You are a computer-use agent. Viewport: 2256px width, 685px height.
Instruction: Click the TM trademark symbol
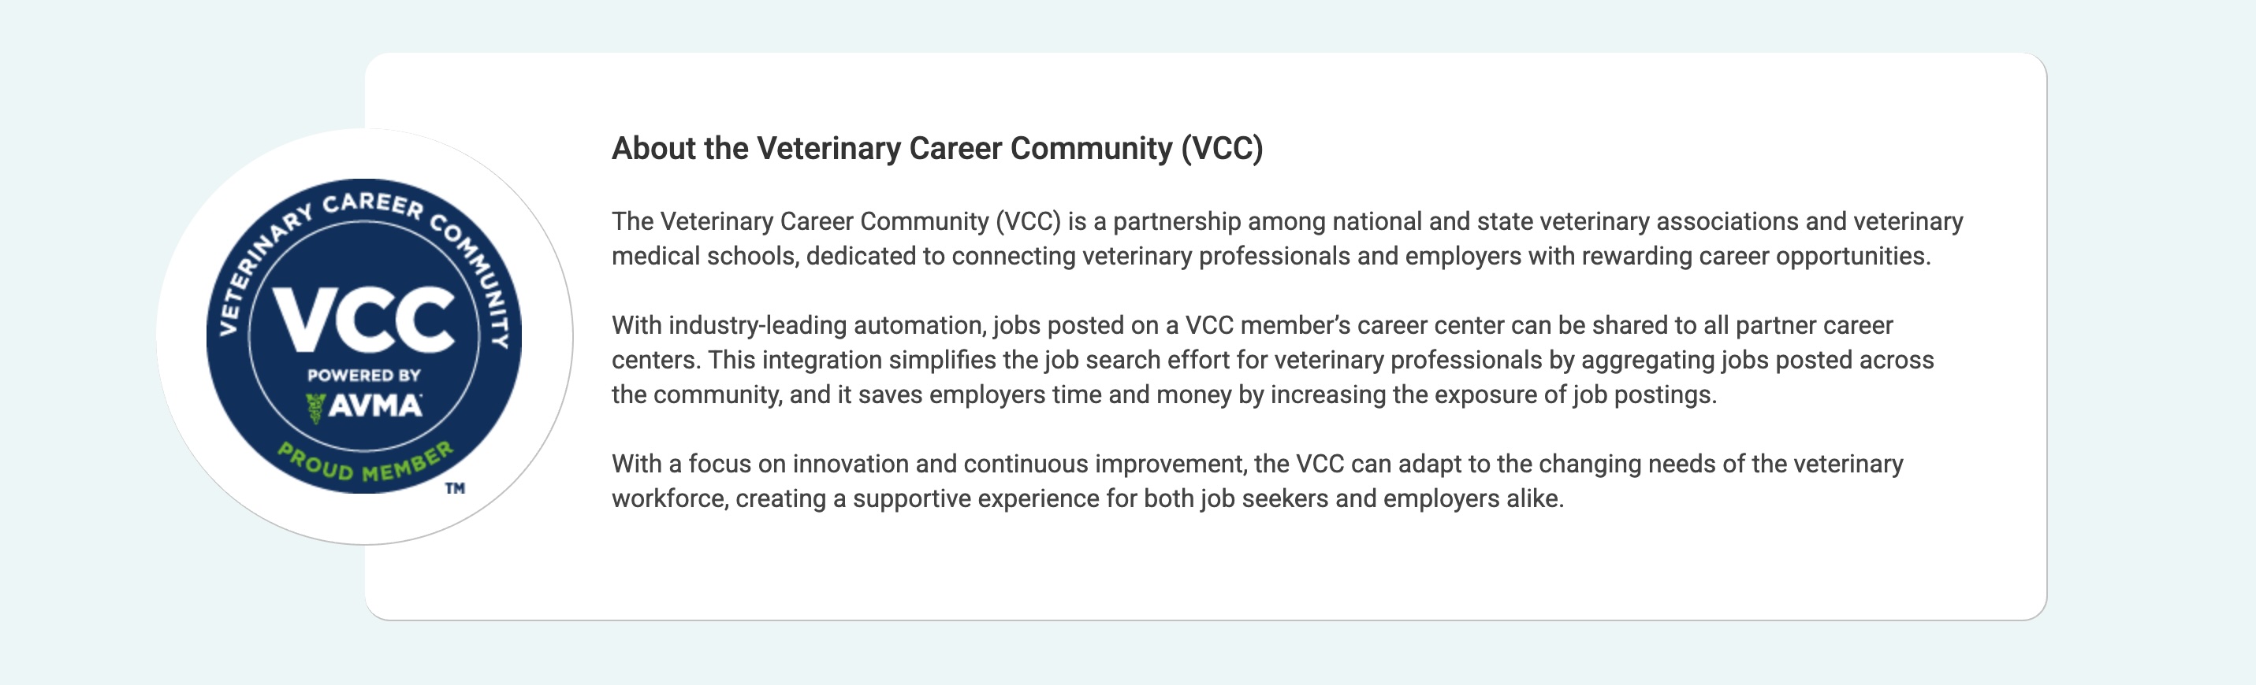(x=455, y=488)
